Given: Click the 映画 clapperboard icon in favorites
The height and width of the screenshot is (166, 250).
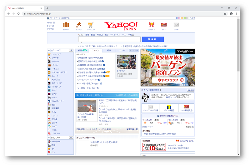Looking at the screenshot, I should (x=49, y=145).
